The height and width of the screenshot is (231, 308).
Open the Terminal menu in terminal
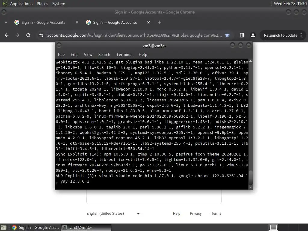pos(124,54)
